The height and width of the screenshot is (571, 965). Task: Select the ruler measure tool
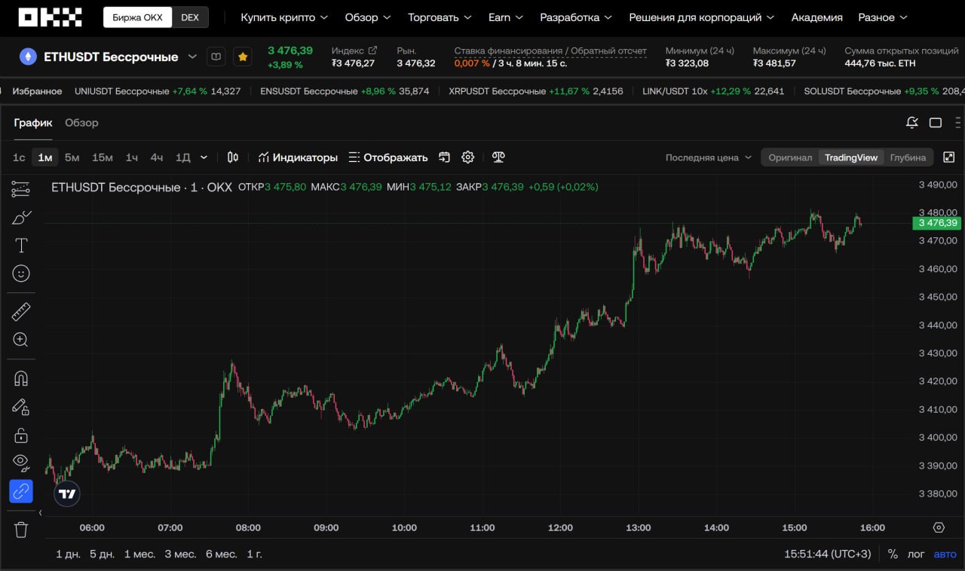(x=21, y=312)
